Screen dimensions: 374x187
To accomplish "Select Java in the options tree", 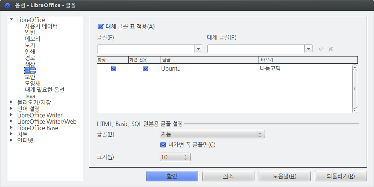I will click(30, 96).
